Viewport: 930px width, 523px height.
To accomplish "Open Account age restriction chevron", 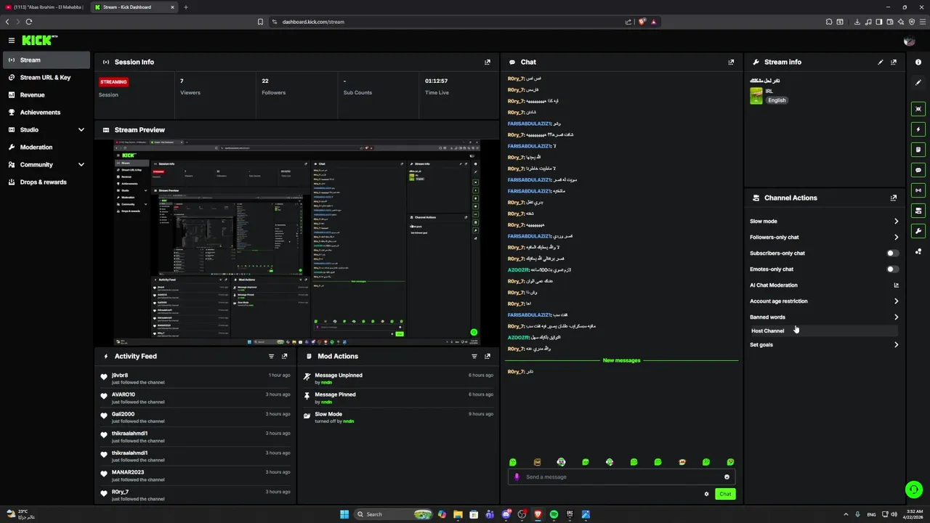I will pos(896,301).
